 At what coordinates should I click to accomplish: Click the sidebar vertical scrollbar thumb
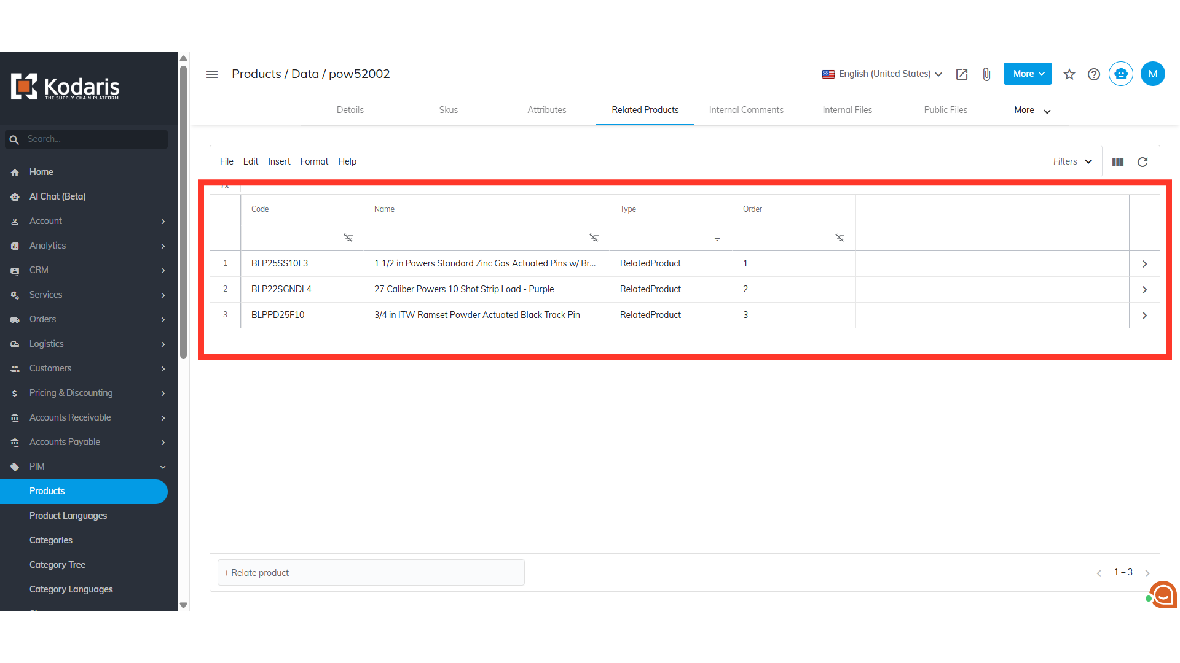(183, 212)
